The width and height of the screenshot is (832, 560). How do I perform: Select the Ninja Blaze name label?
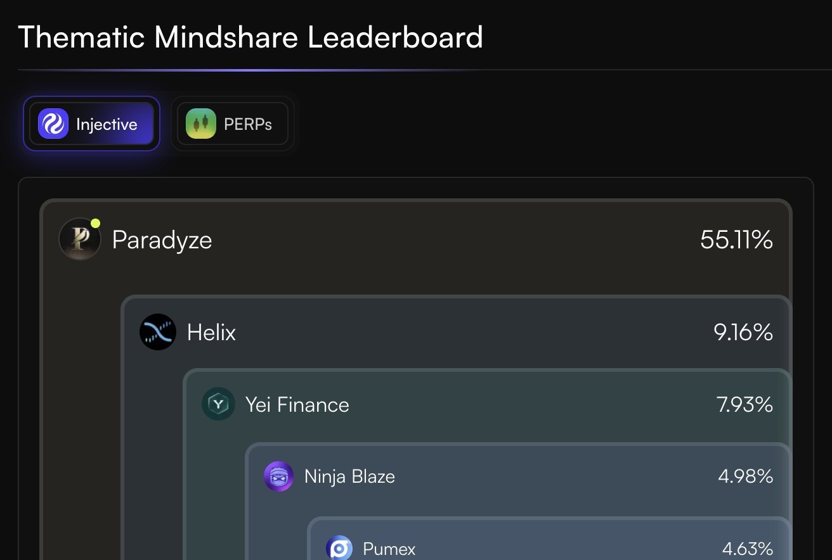(349, 476)
